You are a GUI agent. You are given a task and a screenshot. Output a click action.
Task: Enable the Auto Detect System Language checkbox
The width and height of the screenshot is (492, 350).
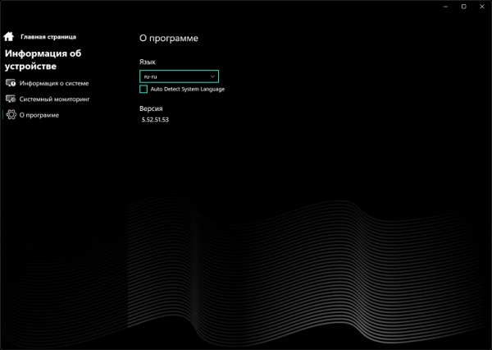tap(143, 89)
